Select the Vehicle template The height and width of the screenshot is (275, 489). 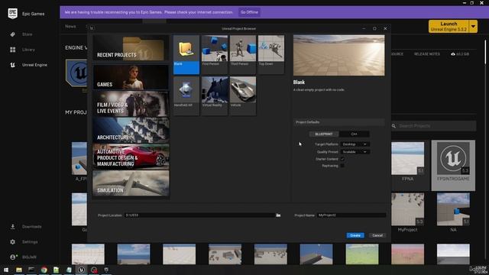tap(243, 95)
